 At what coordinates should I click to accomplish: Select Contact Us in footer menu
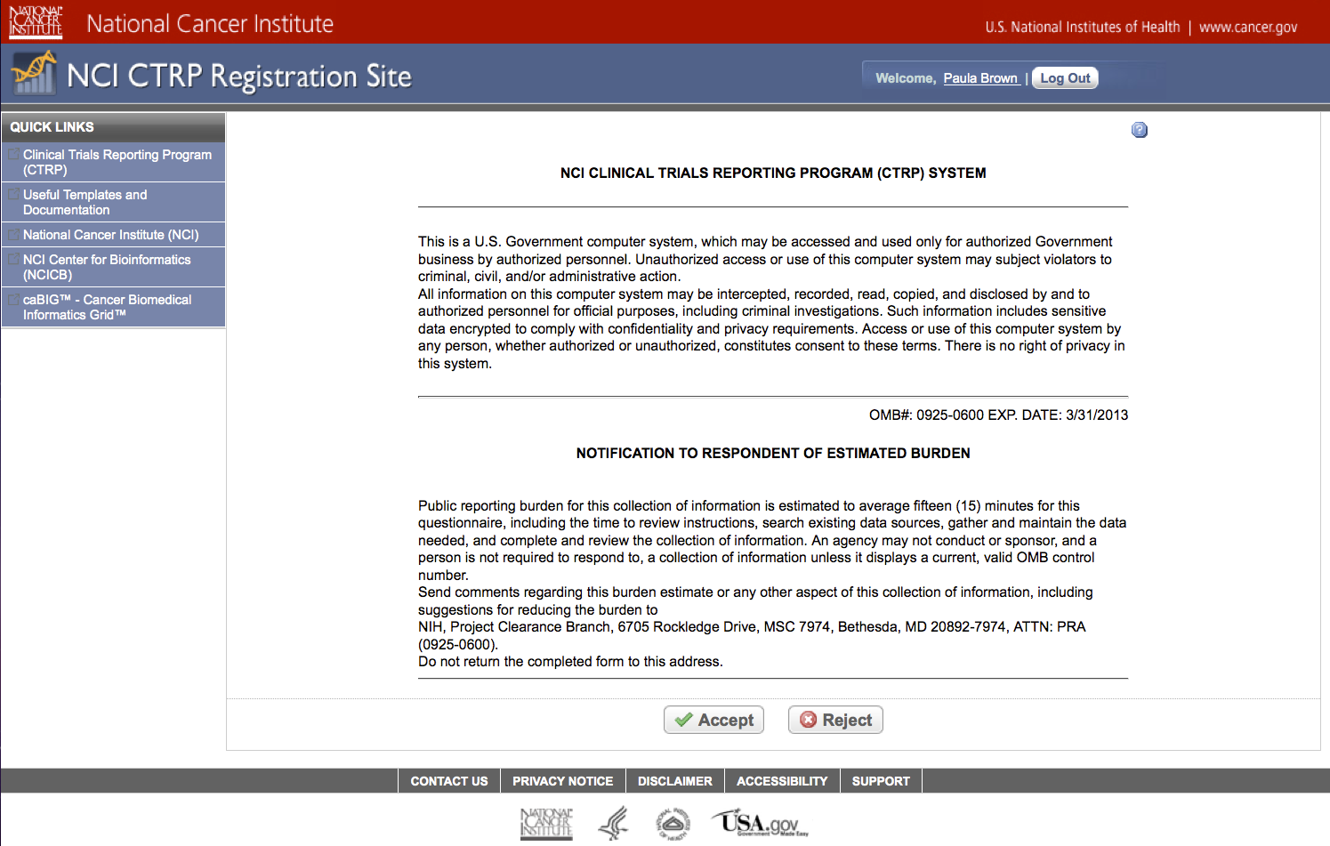pos(449,781)
